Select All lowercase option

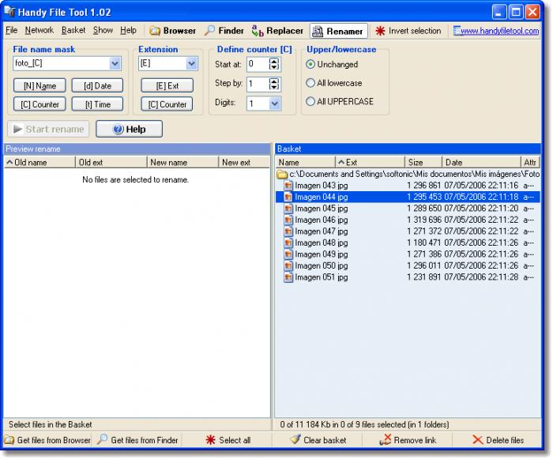coord(333,83)
